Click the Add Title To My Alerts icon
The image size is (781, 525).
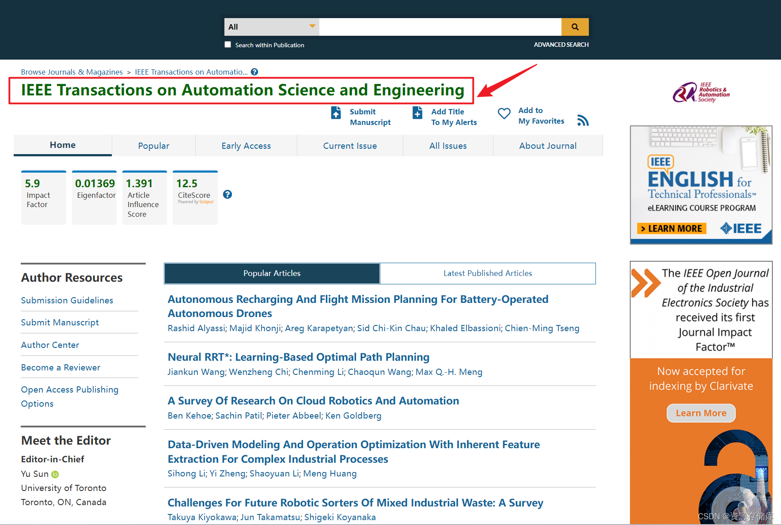pyautogui.click(x=417, y=113)
